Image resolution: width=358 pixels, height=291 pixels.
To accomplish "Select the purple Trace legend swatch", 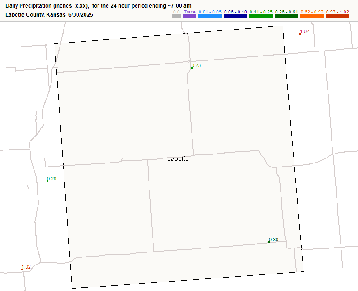I will [x=190, y=16].
